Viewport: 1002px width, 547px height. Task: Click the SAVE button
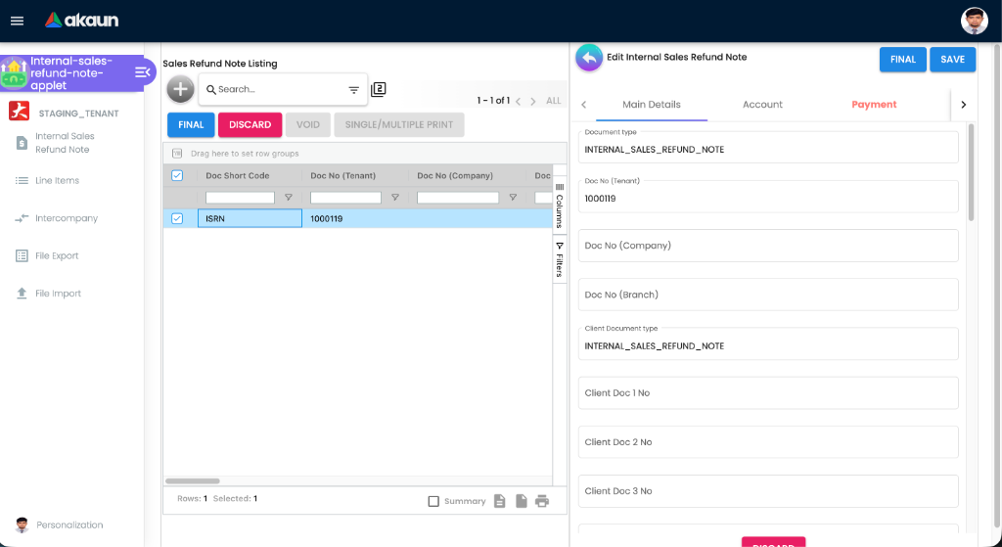coord(952,60)
